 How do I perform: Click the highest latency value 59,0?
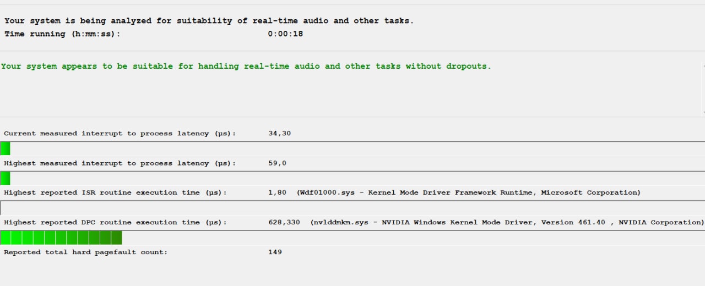click(277, 163)
